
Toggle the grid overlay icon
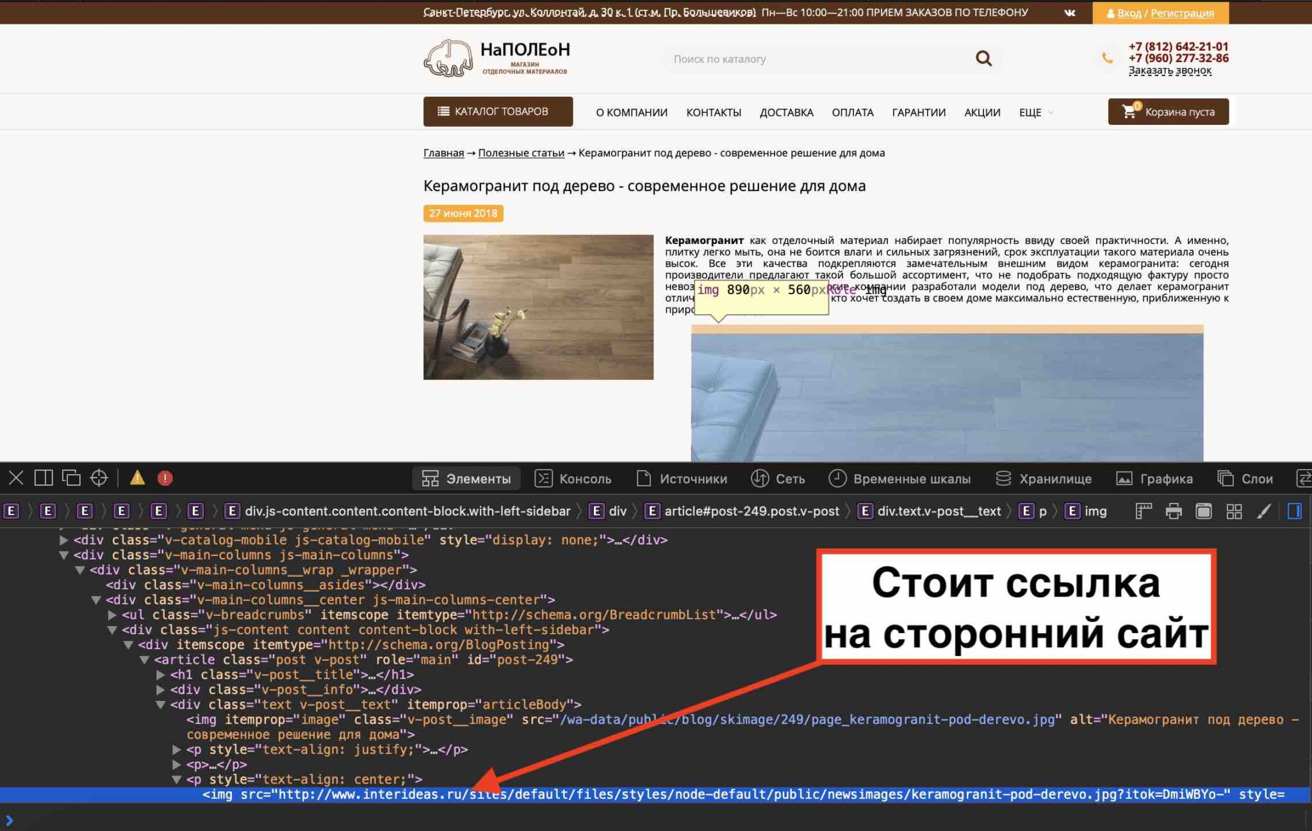(1233, 511)
